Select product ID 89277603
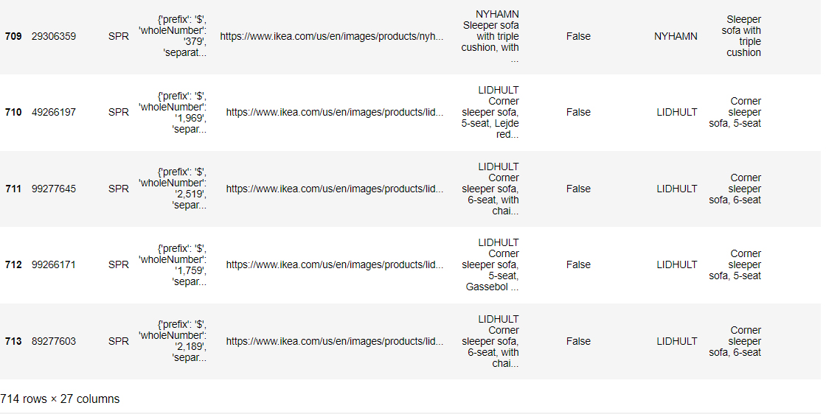This screenshot has height=414, width=826. pos(54,342)
